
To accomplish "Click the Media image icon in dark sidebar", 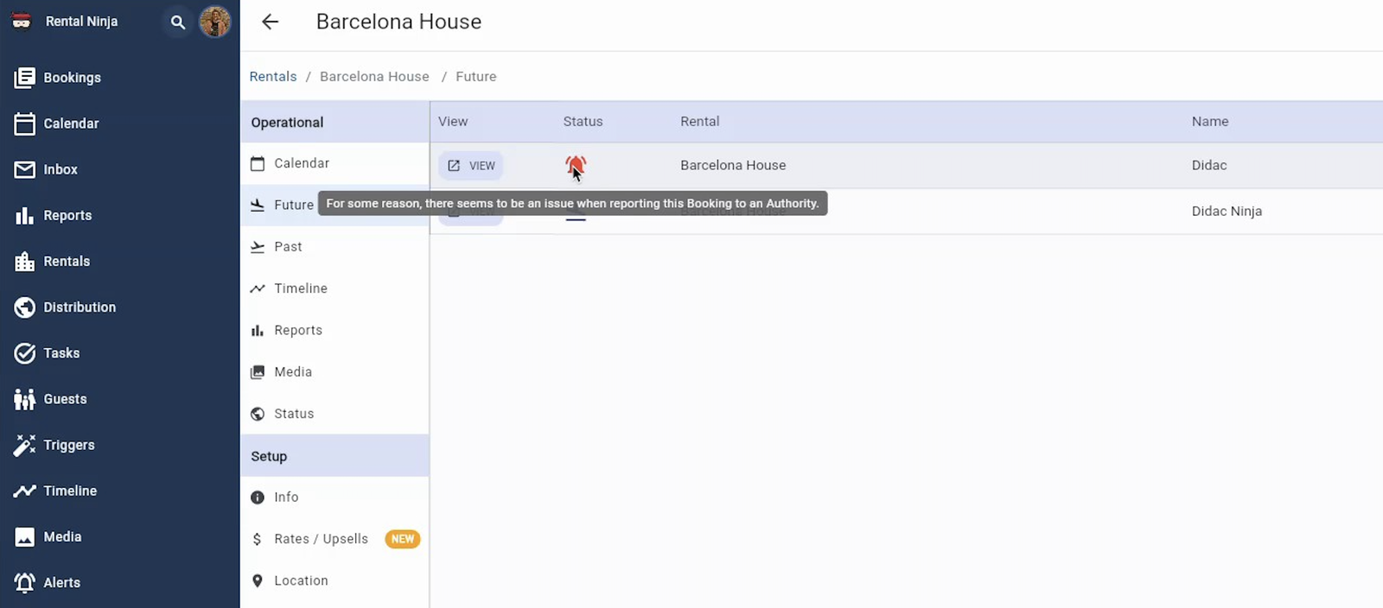I will coord(25,536).
